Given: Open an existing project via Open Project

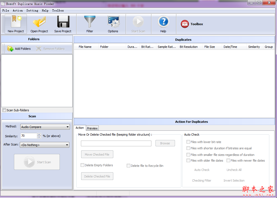Looking at the screenshot, I should [39, 22].
